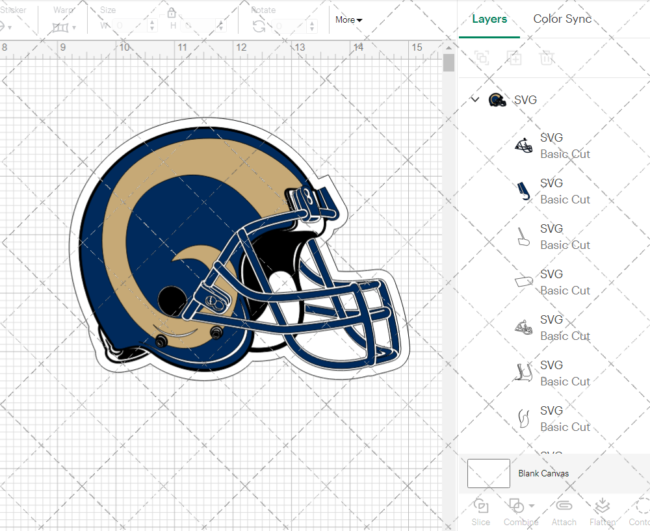Click the Blank Canvas label
This screenshot has width=650, height=531.
pos(543,473)
